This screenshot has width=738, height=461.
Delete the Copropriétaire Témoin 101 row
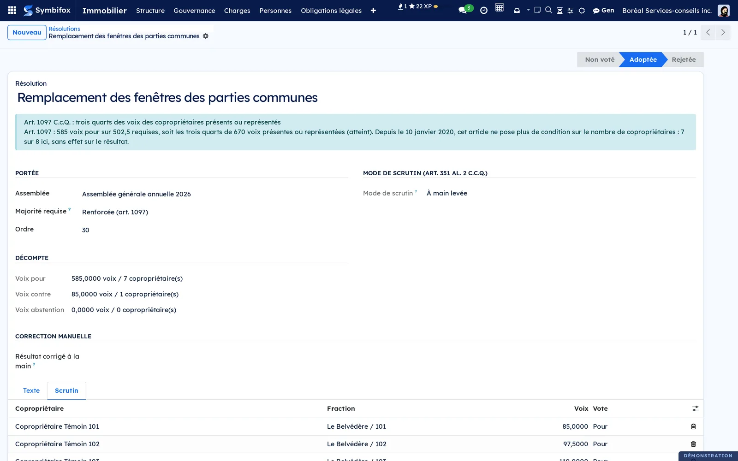click(693, 426)
